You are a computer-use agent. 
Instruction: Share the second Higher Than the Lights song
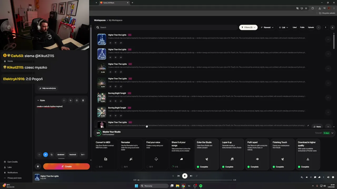(121, 57)
